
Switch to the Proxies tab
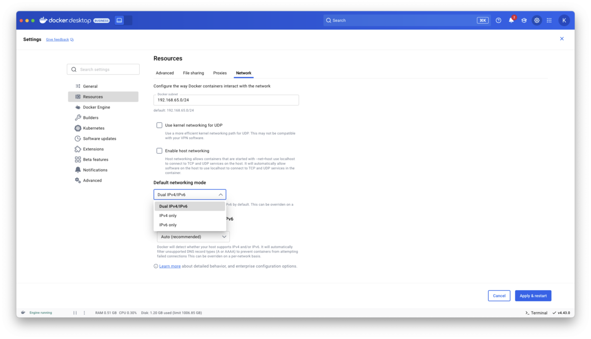pyautogui.click(x=220, y=73)
